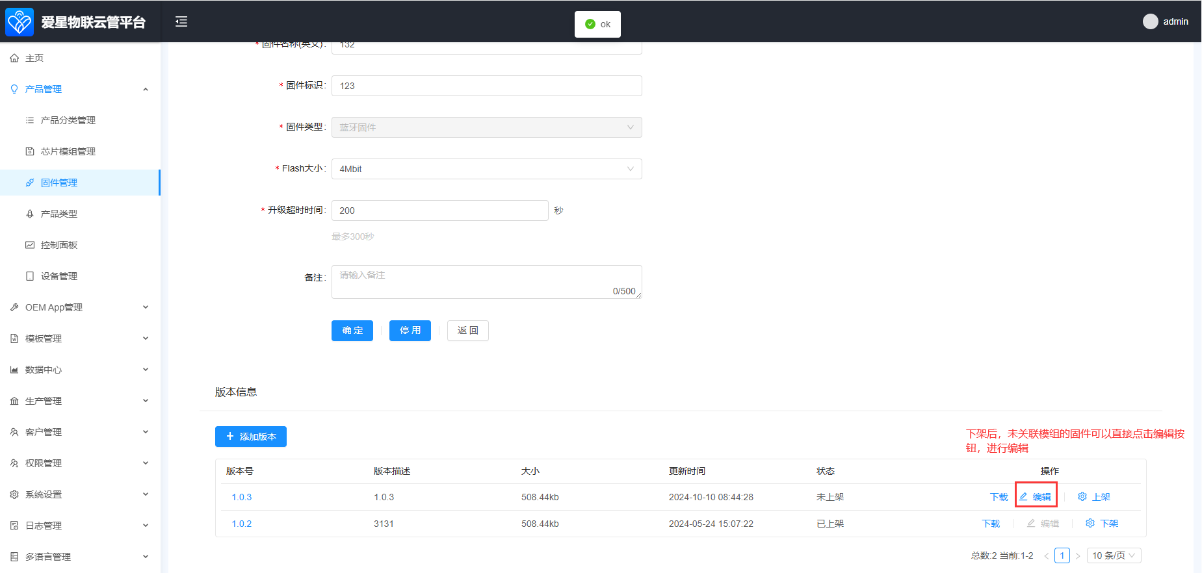Click the 版本描述 cell reading 3131
The width and height of the screenshot is (1202, 573).
click(384, 524)
